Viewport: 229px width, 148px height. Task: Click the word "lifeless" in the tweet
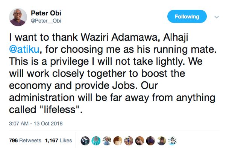[60, 110]
